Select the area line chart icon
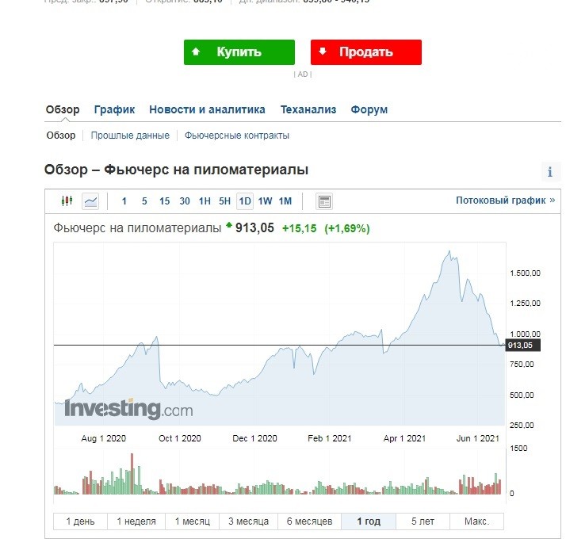This screenshot has height=550, width=566. pos(90,201)
